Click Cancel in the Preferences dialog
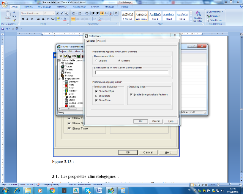This screenshot has height=194, width=243. [x=156, y=121]
